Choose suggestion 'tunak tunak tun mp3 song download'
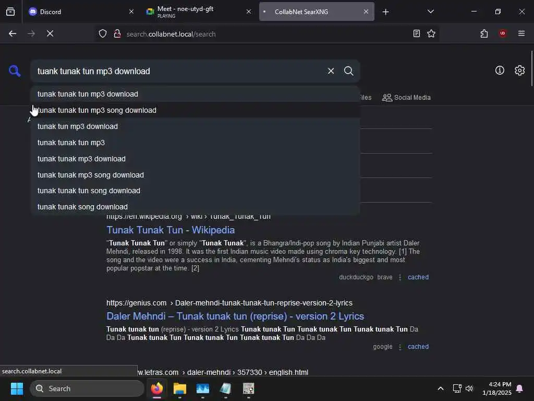The image size is (534, 401). 195,110
